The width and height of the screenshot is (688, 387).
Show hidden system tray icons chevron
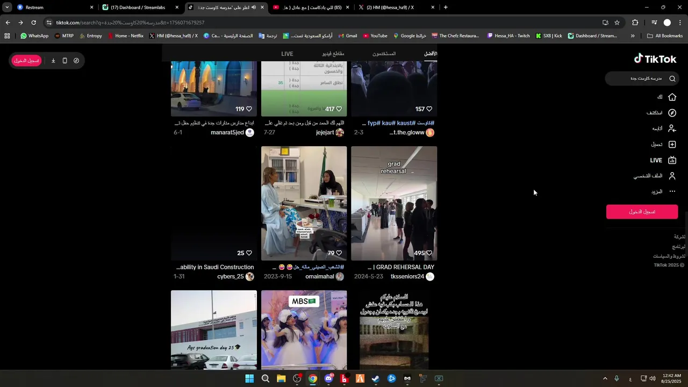pyautogui.click(x=605, y=378)
